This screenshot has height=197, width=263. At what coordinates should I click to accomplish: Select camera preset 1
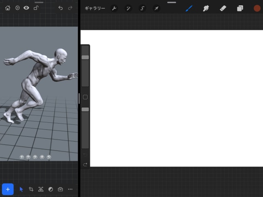pos(22,157)
